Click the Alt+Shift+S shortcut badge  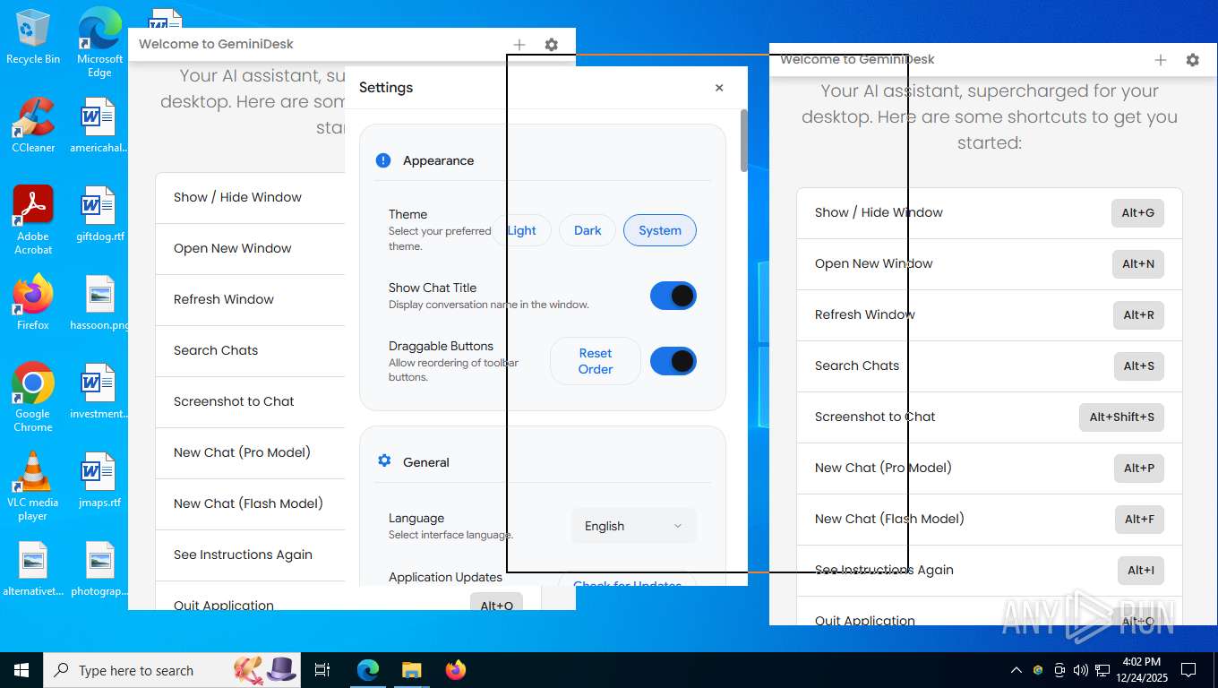tap(1121, 417)
